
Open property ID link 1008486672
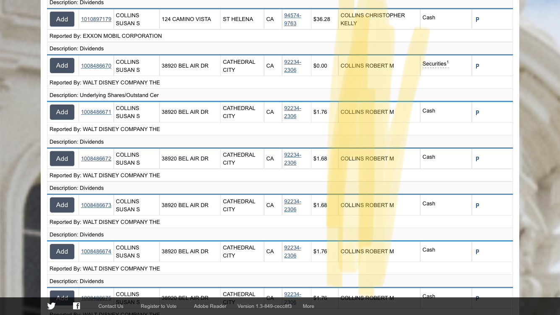tap(96, 159)
